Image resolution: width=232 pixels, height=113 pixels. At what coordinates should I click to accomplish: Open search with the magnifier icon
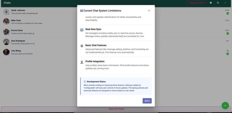pyautogui.click(x=218, y=3)
